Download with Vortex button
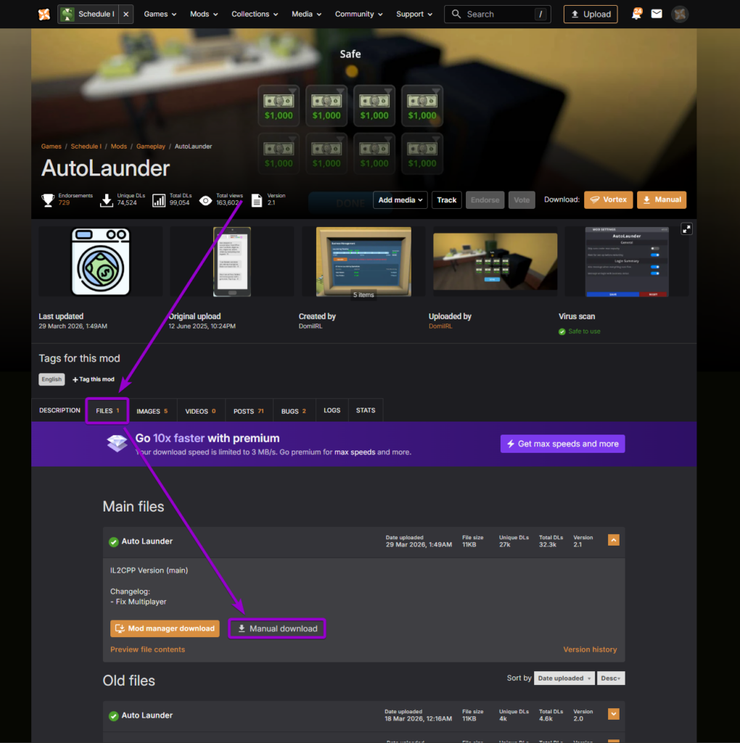 [608, 200]
